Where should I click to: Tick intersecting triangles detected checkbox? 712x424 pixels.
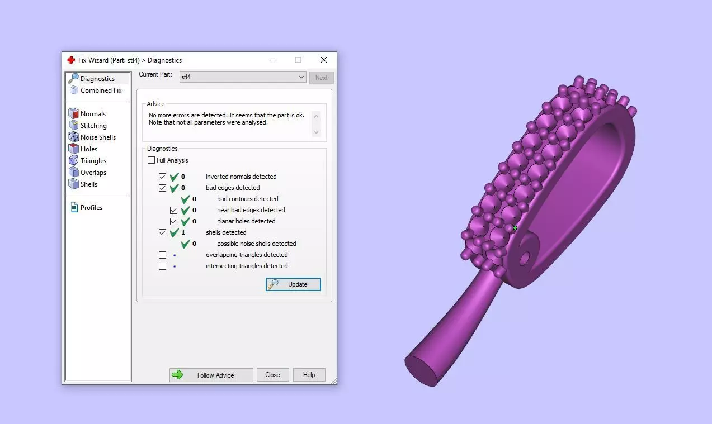[x=162, y=266]
